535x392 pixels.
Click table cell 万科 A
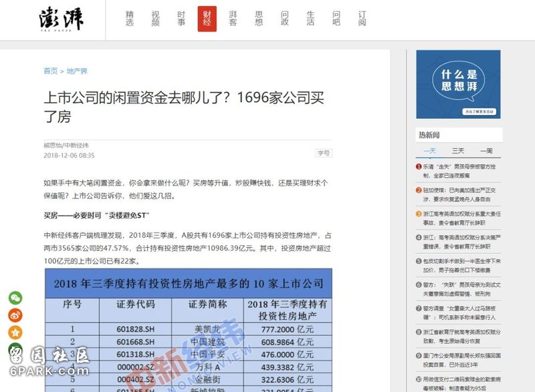(x=207, y=367)
